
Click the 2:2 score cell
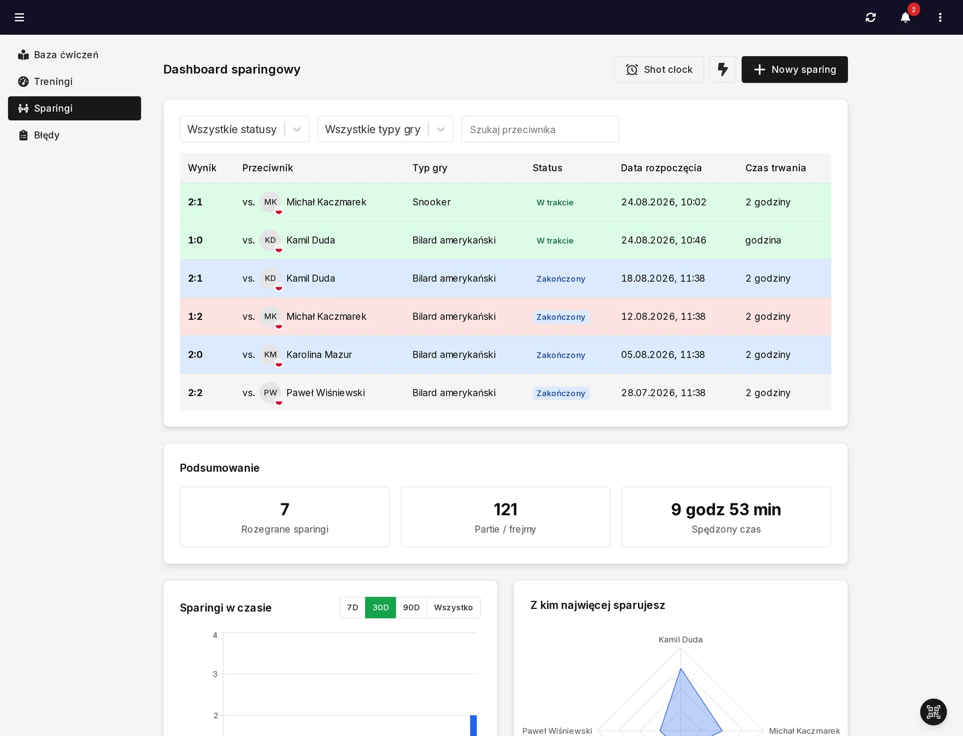click(195, 393)
